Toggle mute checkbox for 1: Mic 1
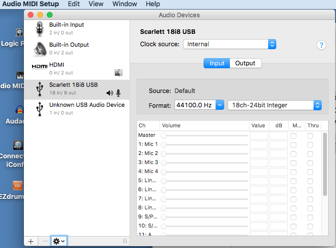The width and height of the screenshot is (336, 248). [x=293, y=145]
